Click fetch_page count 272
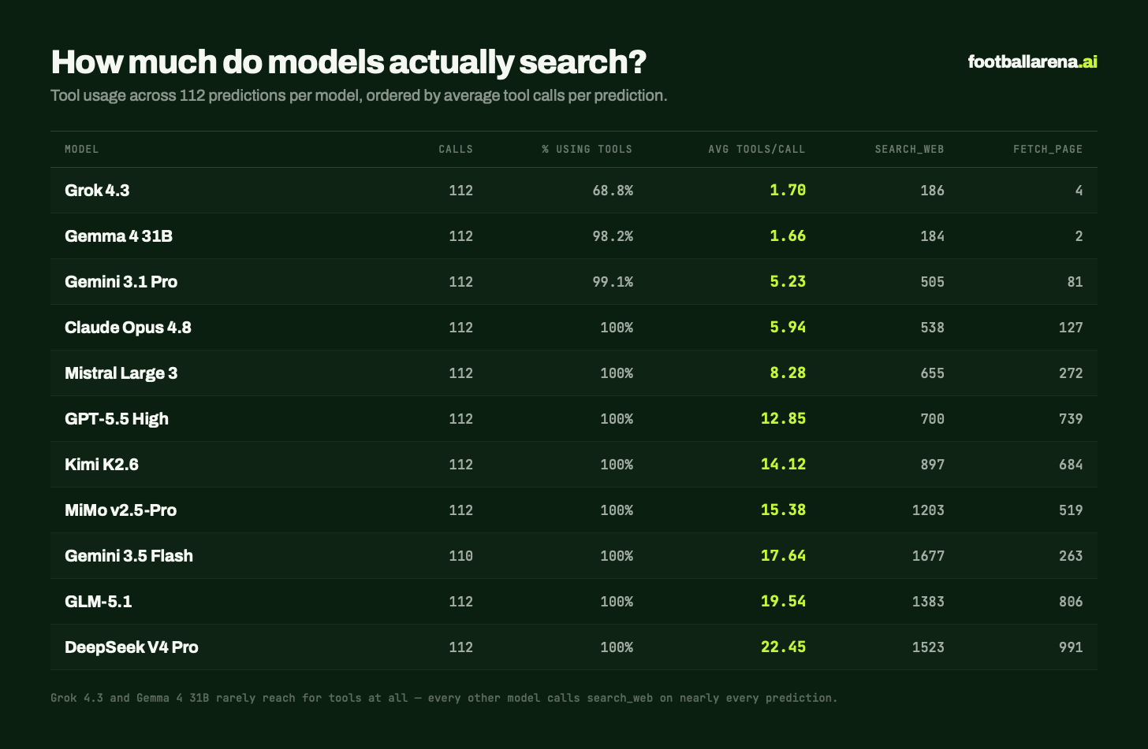The width and height of the screenshot is (1148, 749). pyautogui.click(x=1071, y=373)
